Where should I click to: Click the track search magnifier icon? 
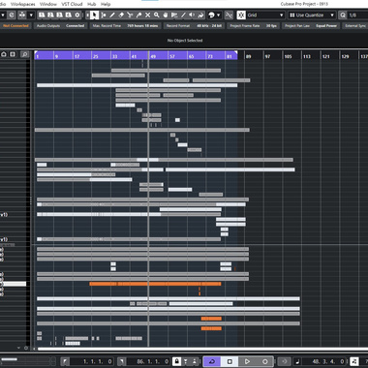[24, 54]
